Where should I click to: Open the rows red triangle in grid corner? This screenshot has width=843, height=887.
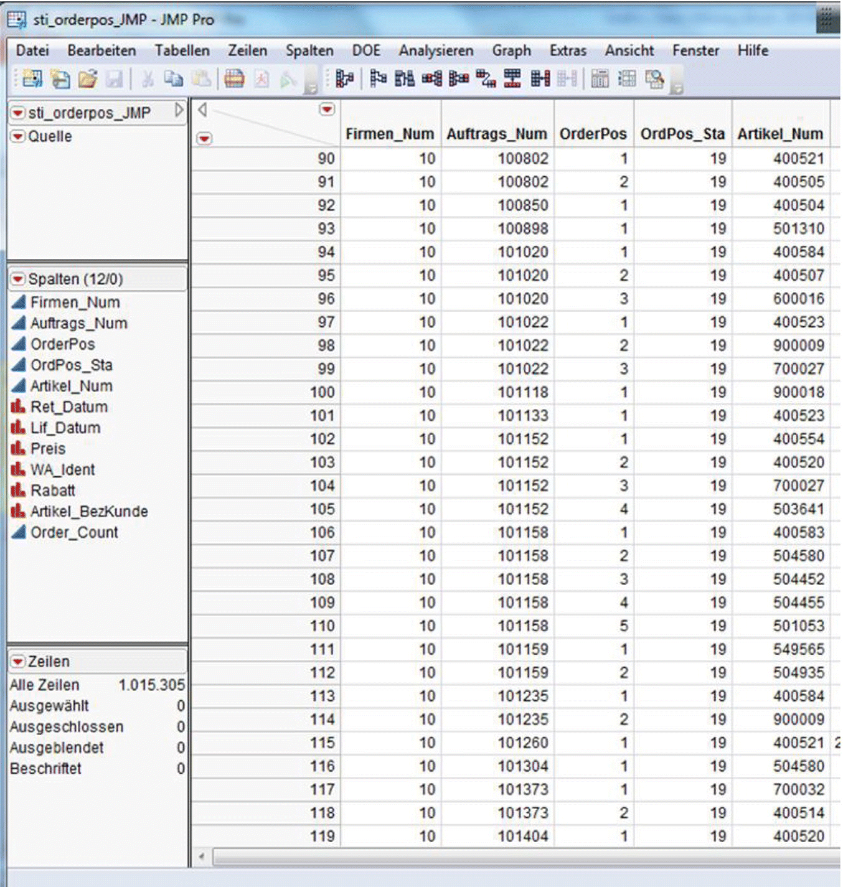(204, 138)
